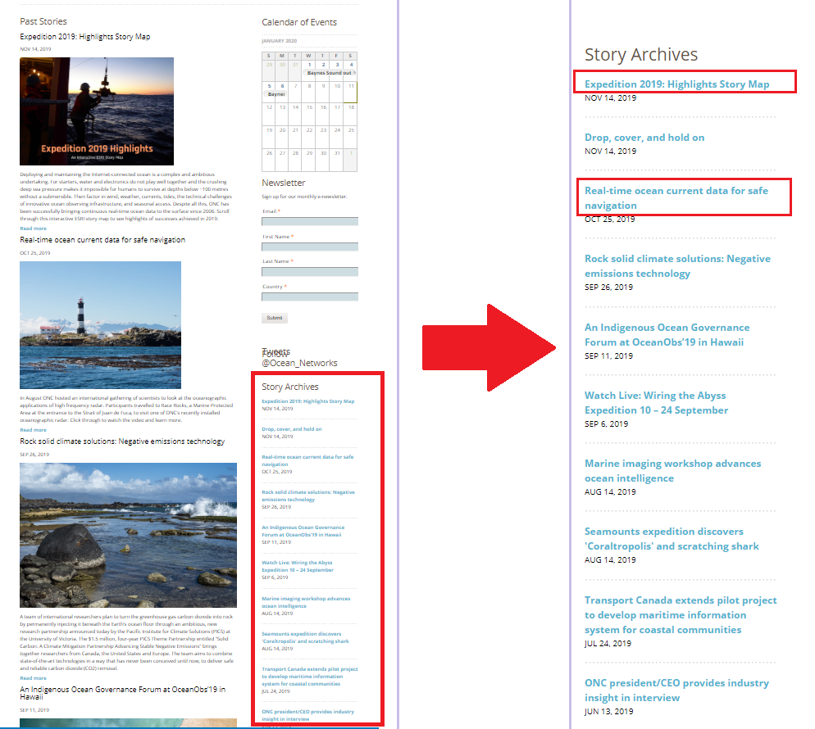Open Past Stories title 'Real-time ocean current data for safe navigation'

click(102, 240)
